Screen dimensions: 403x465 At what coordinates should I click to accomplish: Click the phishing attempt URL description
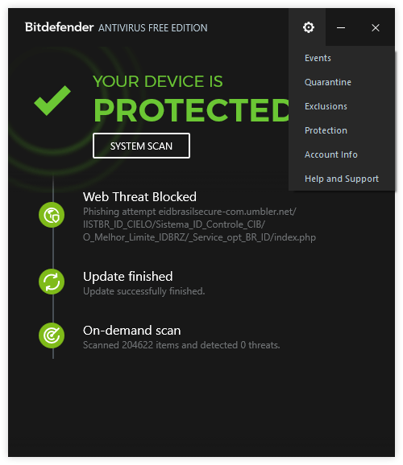click(199, 224)
